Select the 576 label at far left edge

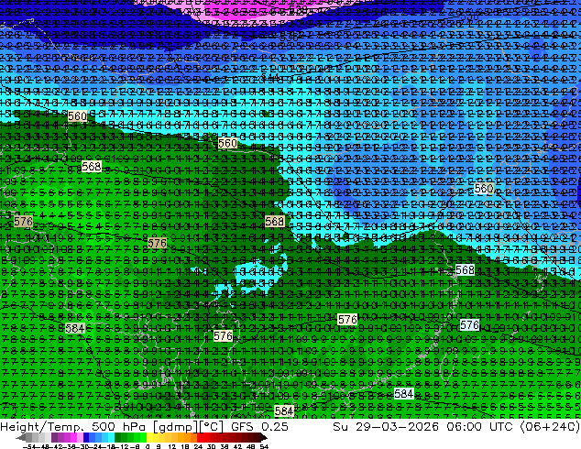[23, 223]
